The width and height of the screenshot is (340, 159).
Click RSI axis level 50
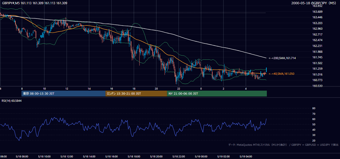314,124
